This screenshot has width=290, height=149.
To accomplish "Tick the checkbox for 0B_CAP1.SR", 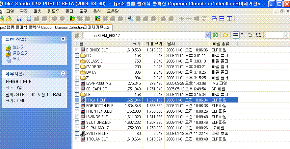I will click(x=77, y=89).
